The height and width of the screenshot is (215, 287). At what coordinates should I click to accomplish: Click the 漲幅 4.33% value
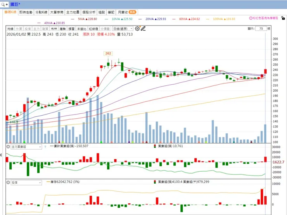click(x=106, y=34)
